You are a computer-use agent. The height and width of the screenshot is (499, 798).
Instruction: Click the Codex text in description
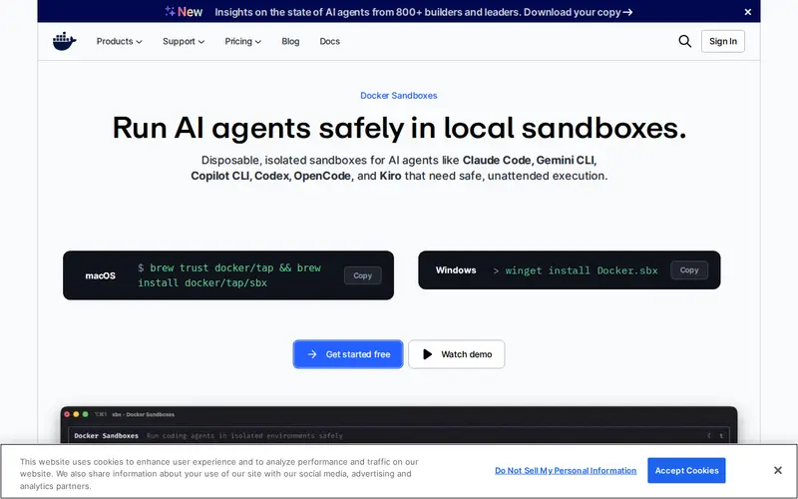pyautogui.click(x=271, y=176)
